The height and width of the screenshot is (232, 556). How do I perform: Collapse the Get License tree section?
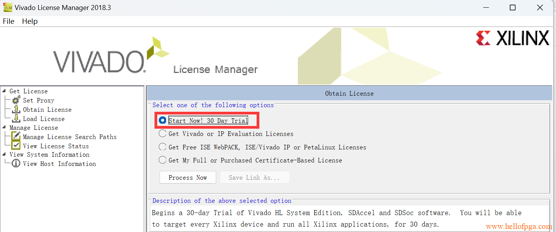pos(4,91)
